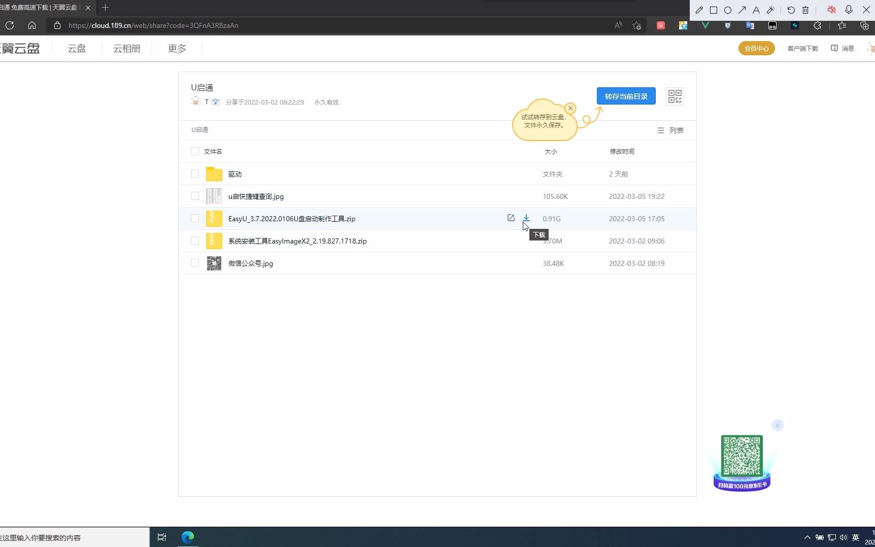
Task: Check the box for the 驱动 folder
Action: click(195, 174)
